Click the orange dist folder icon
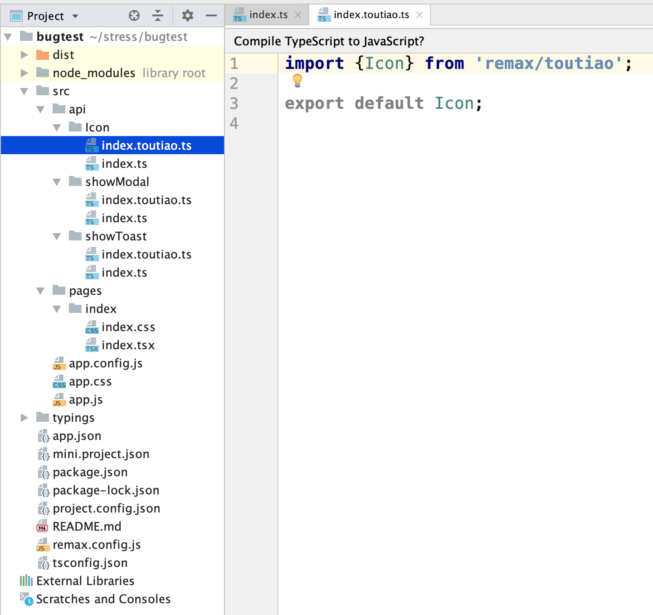 click(43, 55)
